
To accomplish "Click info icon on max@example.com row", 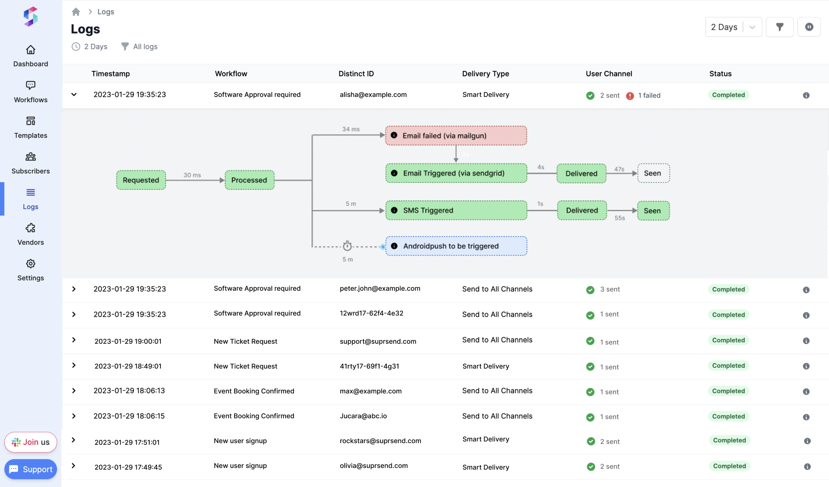I will [806, 391].
